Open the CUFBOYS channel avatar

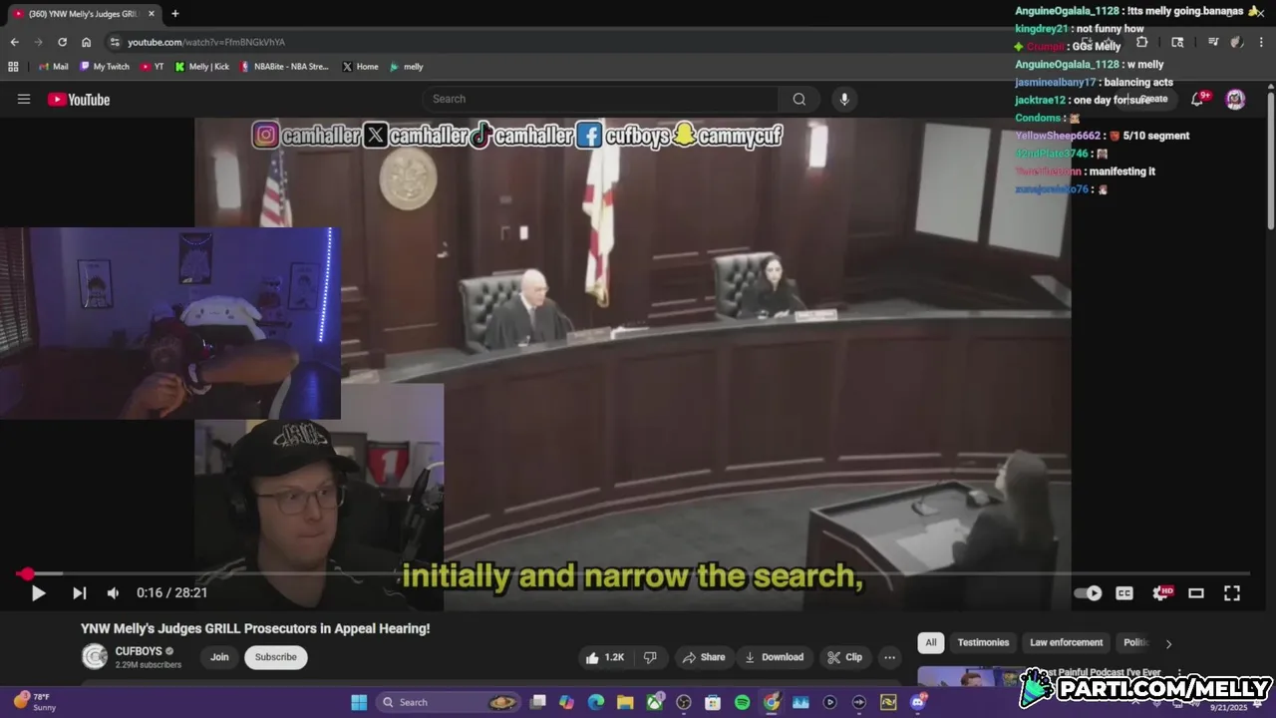(x=95, y=656)
